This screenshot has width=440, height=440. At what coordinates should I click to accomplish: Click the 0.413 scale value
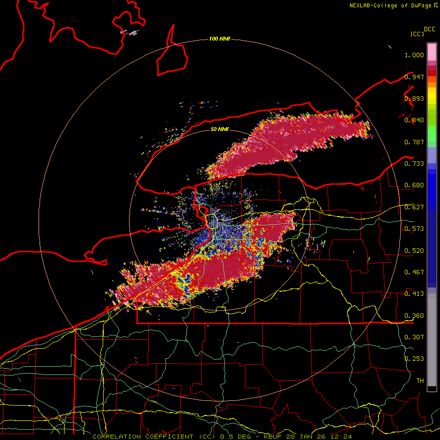[414, 294]
